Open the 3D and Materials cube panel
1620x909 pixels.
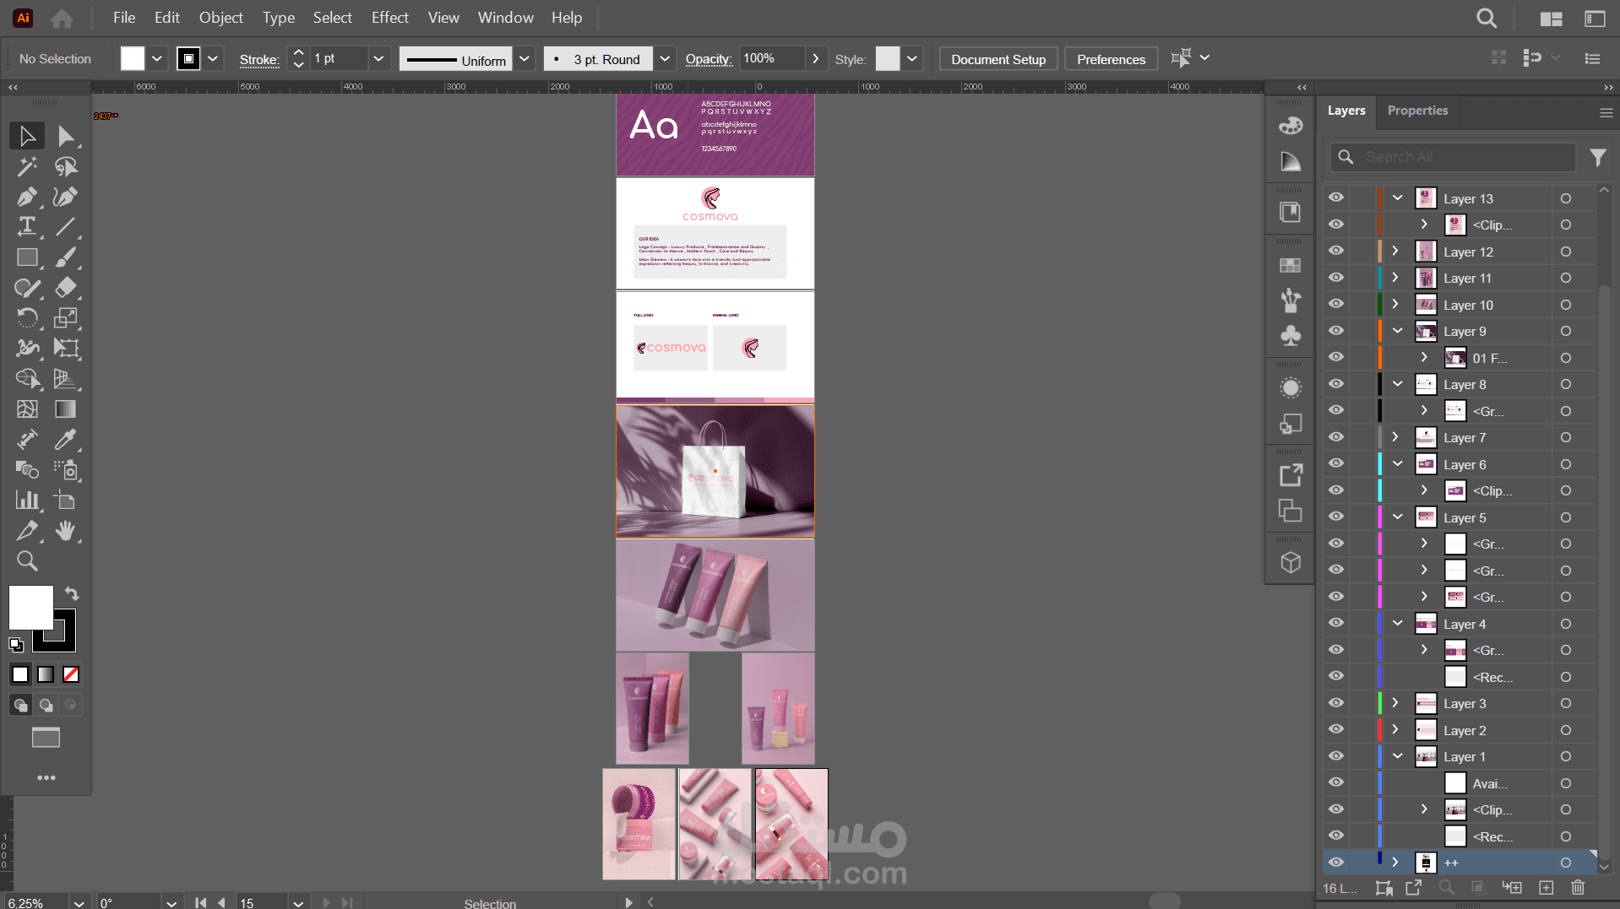tap(1291, 562)
